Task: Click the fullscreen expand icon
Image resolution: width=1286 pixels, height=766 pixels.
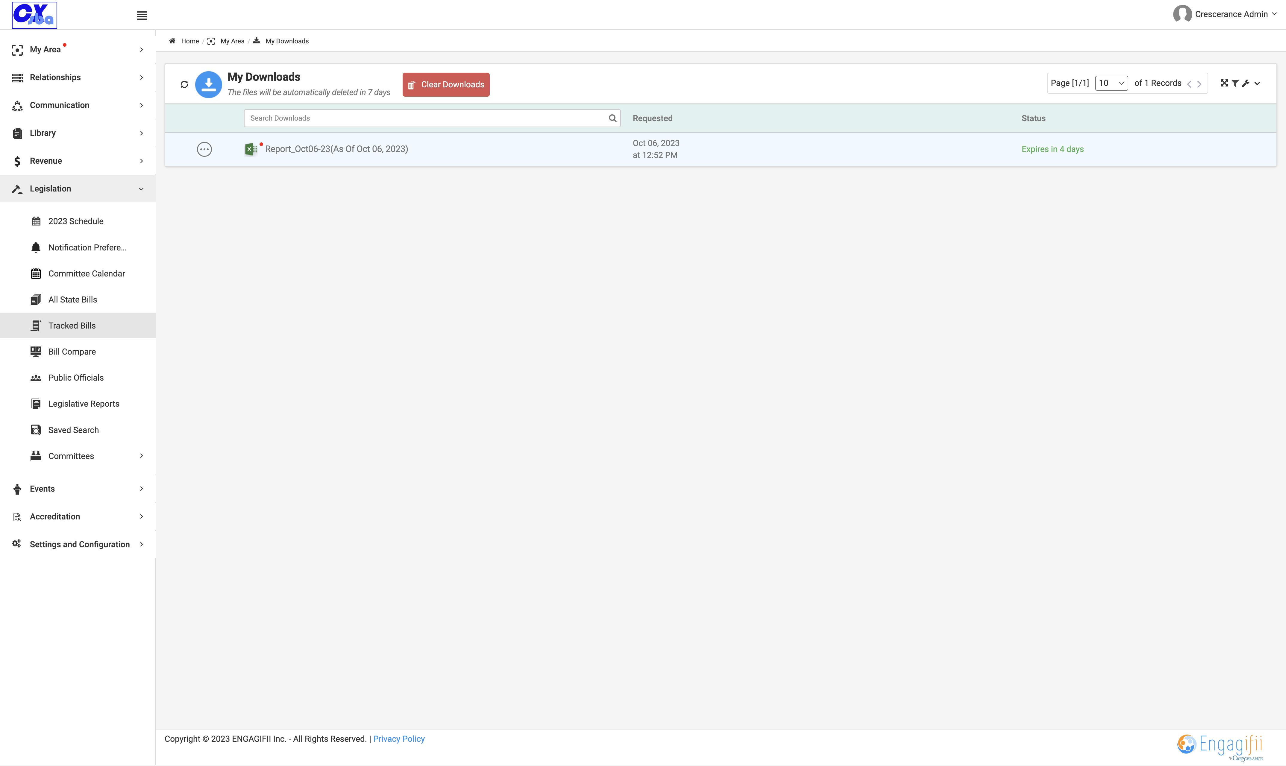Action: 1224,83
